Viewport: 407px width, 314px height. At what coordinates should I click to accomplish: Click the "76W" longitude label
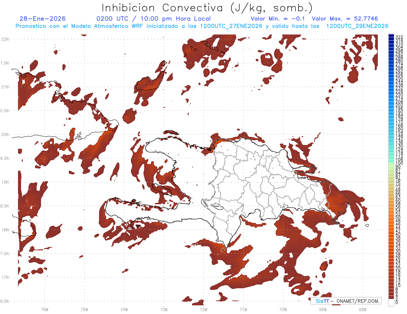[44, 309]
